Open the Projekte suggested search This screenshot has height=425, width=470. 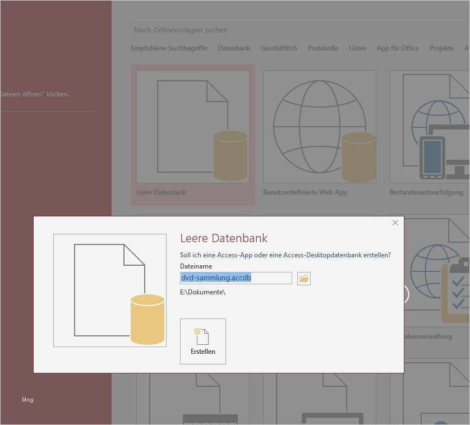click(441, 48)
